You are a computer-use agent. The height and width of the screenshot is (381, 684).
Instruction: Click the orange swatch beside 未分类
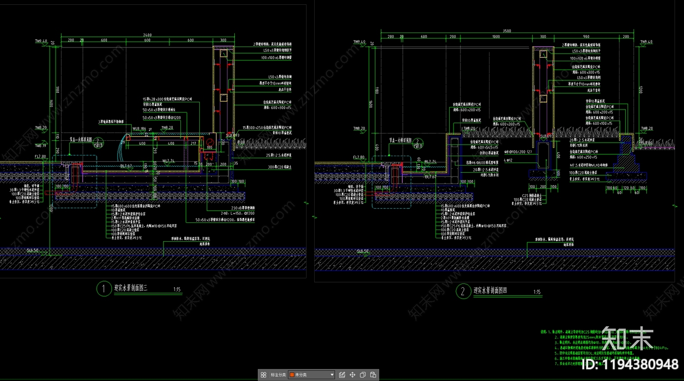(x=292, y=375)
